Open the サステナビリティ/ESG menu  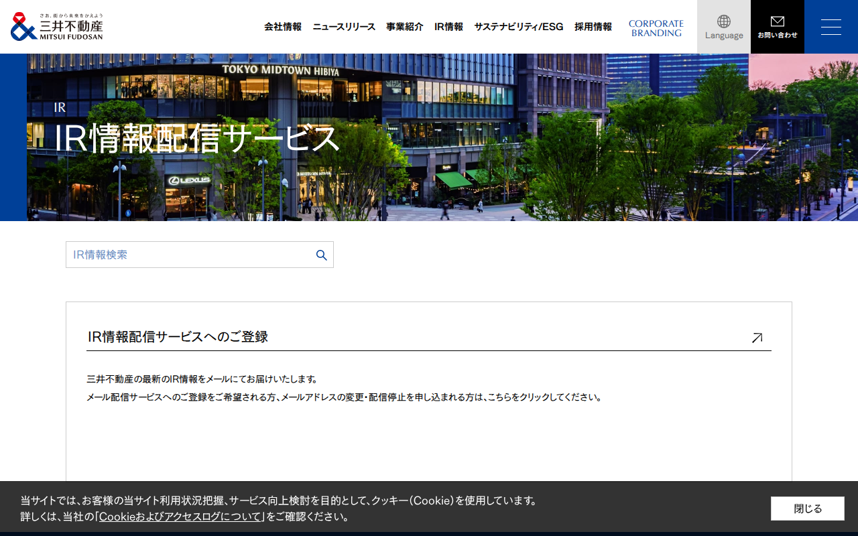[519, 27]
